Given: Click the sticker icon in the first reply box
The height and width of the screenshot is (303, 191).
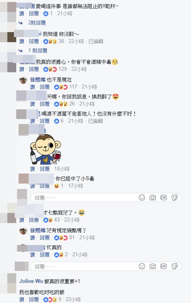Looking at the screenshot, I should click(174, 198).
